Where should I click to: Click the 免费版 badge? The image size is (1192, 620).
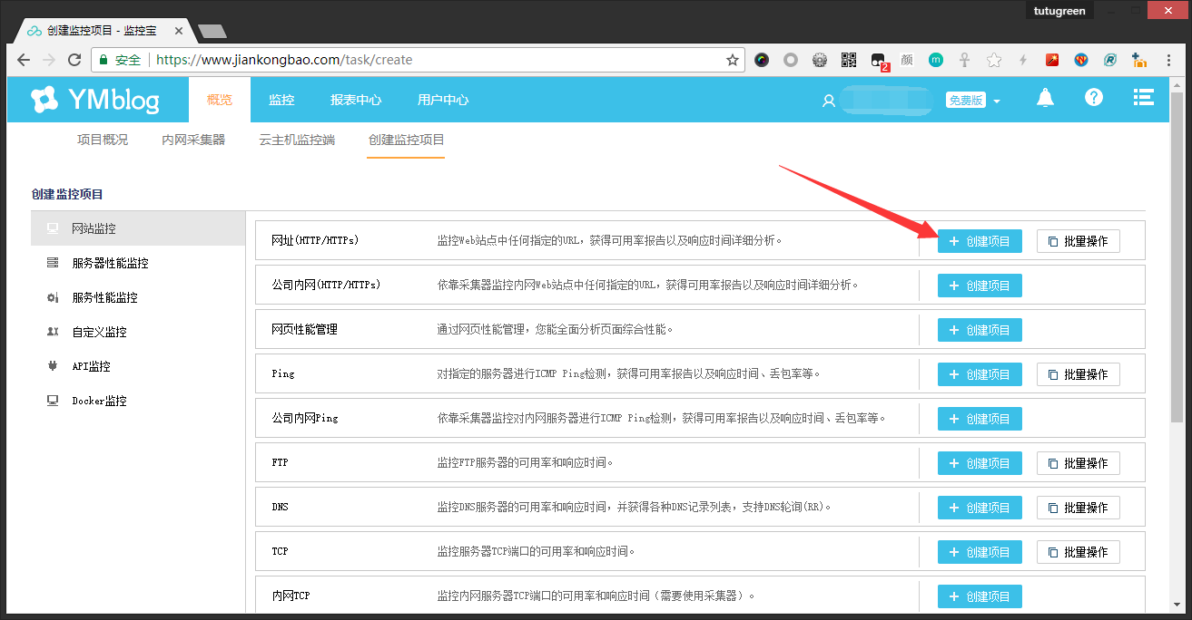[x=965, y=101]
